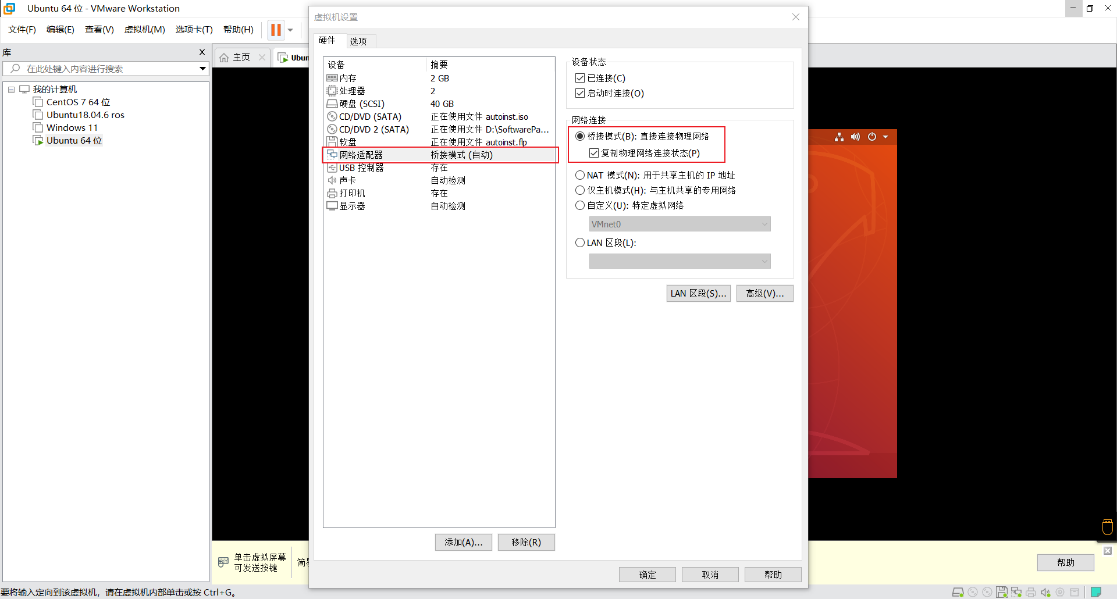1117x599 pixels.
Task: Select 硬盘 (SCSI) device row
Action: (439, 104)
